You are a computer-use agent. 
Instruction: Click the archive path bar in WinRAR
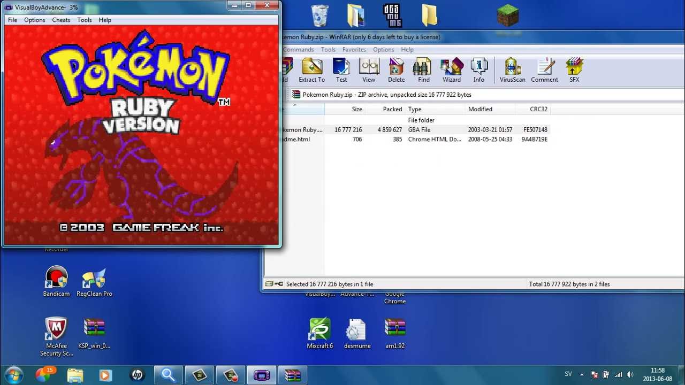pyautogui.click(x=487, y=95)
